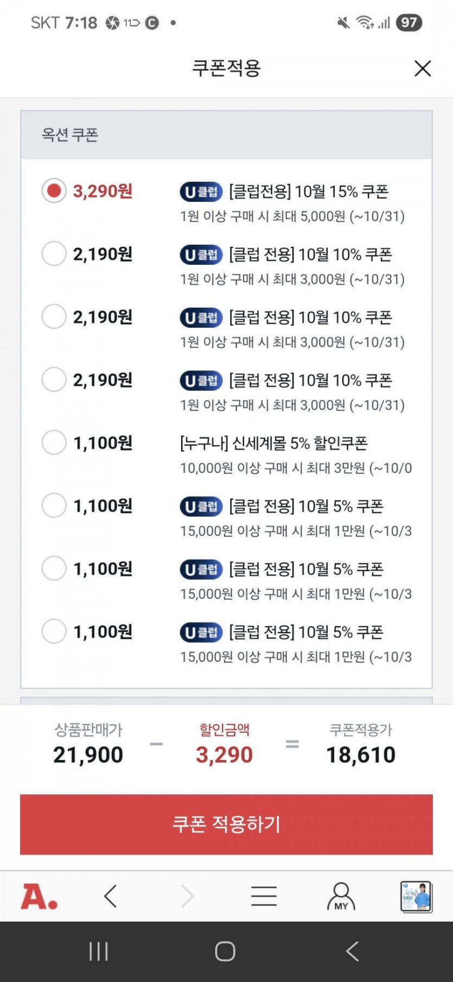Close the 쿠폰적용 coupon screen
The width and height of the screenshot is (453, 982).
click(423, 68)
